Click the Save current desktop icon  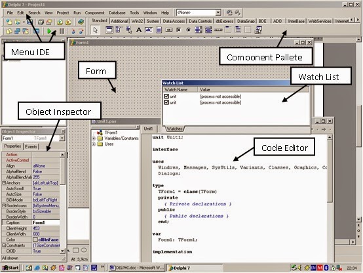tap(229, 12)
